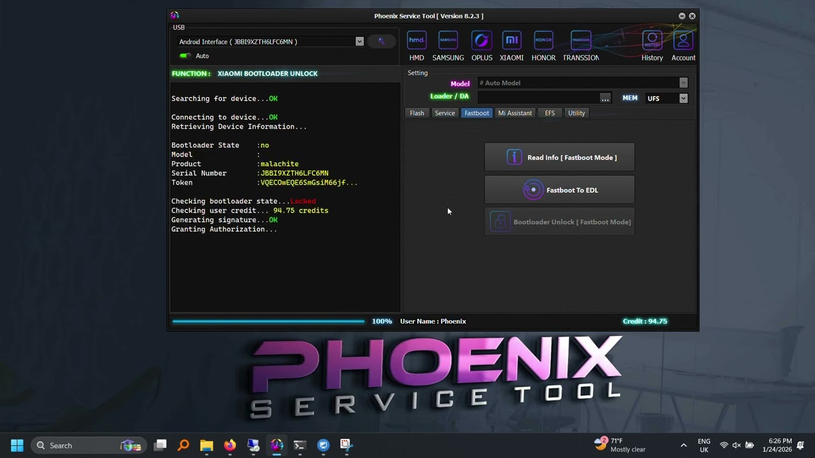815x458 pixels.
Task: Select the HONOR brand icon
Action: coord(543,41)
